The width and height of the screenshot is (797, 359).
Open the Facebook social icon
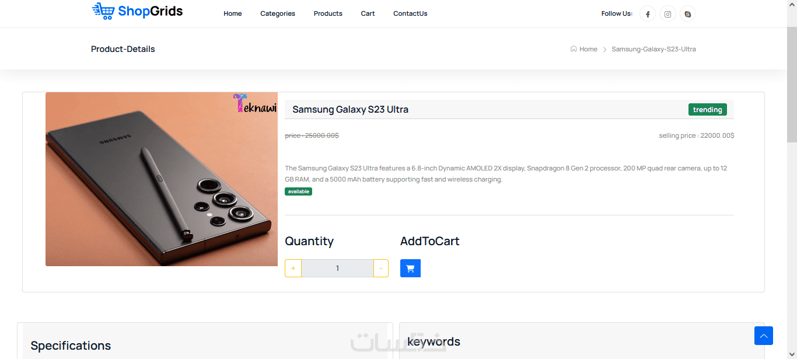648,14
